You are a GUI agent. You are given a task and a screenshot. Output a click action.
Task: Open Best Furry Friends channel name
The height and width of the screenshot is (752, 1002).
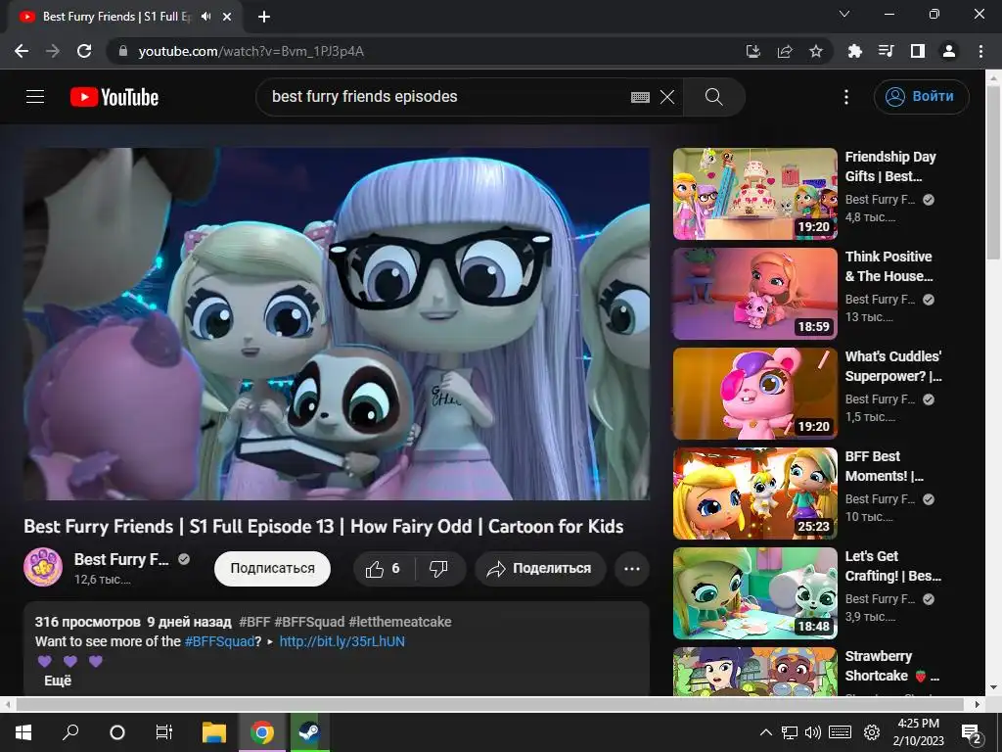121,559
